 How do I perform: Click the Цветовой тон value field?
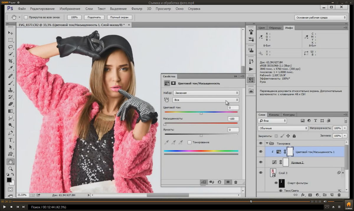pos(233,108)
